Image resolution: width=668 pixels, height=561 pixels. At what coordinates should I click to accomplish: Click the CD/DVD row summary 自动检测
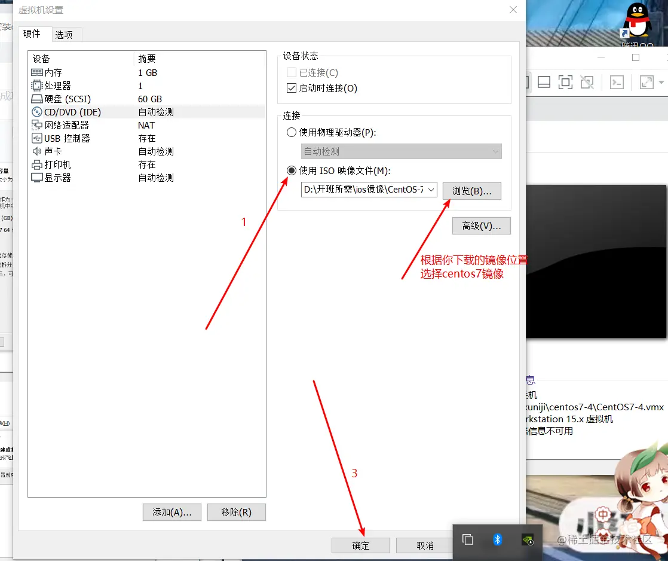(156, 112)
